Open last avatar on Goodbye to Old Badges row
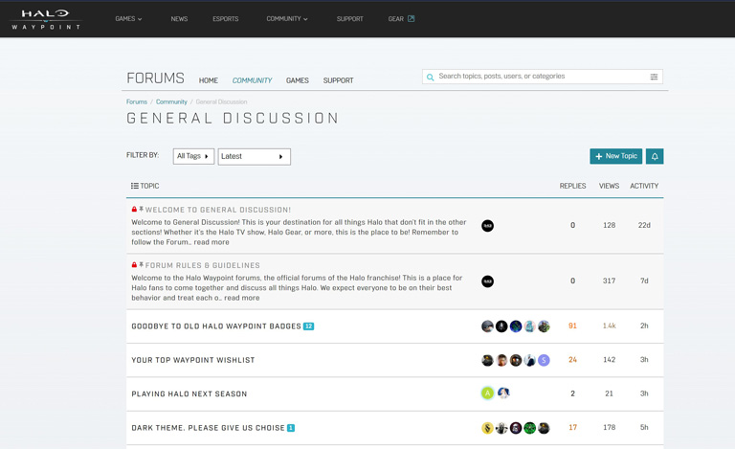 (x=544, y=326)
